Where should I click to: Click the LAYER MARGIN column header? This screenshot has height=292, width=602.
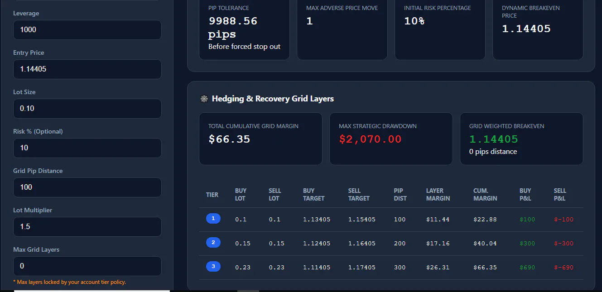[x=438, y=195]
